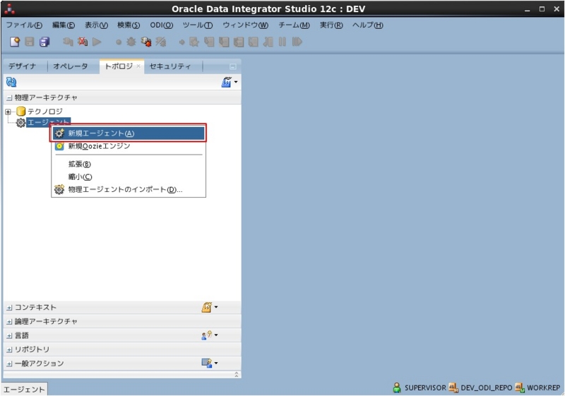Collapse the 物理アーキテクチャ section
Image resolution: width=565 pixels, height=396 pixels.
[x=9, y=98]
